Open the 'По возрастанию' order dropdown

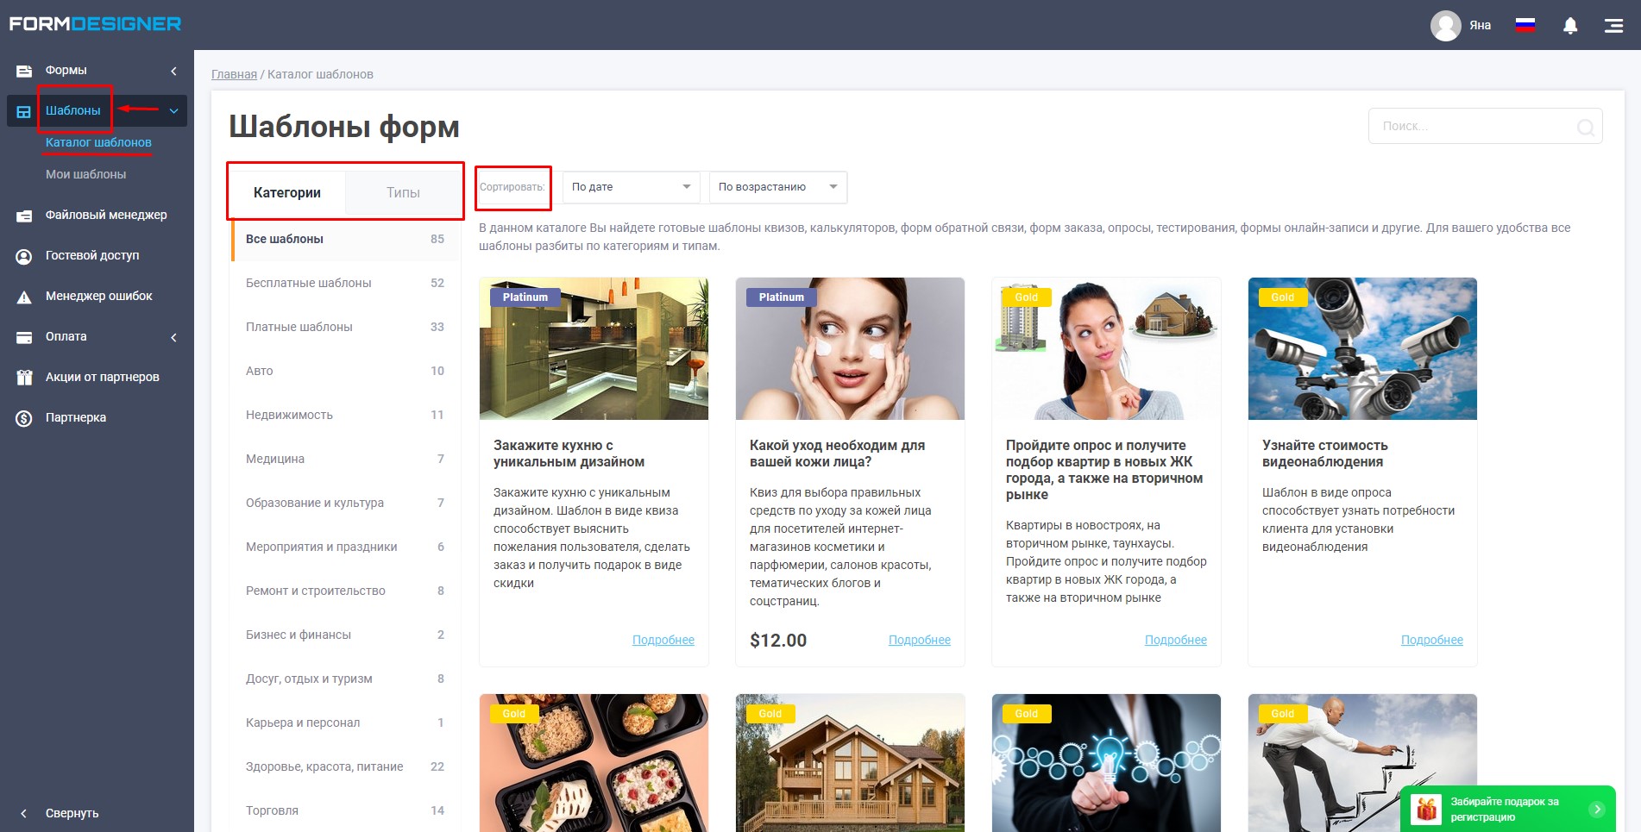778,187
